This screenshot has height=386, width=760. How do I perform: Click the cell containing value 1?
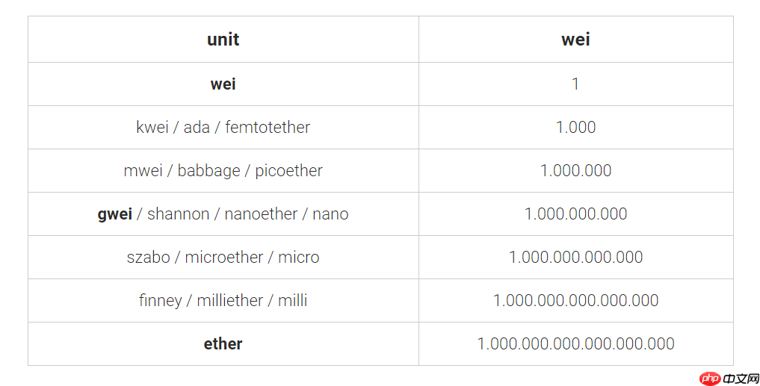pyautogui.click(x=575, y=84)
